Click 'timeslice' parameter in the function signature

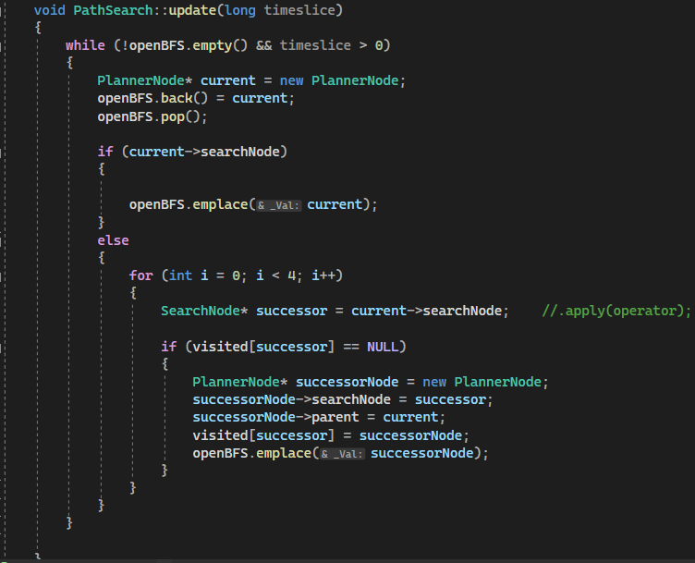299,10
